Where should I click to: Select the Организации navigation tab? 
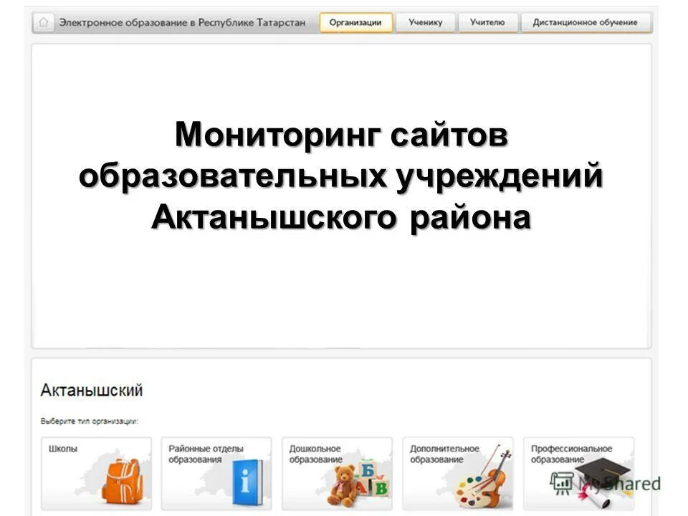(357, 22)
